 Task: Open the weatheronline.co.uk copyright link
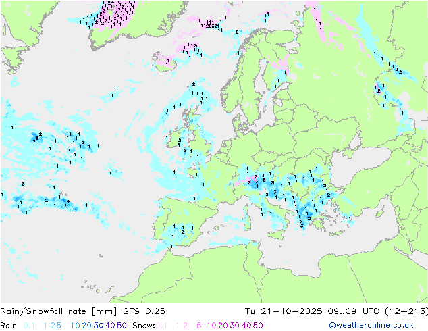click(x=371, y=326)
